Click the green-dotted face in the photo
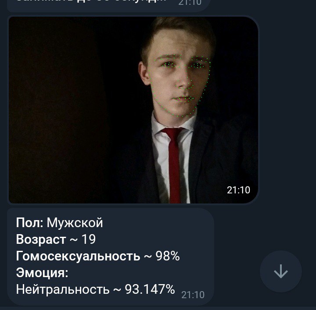 pyautogui.click(x=180, y=85)
